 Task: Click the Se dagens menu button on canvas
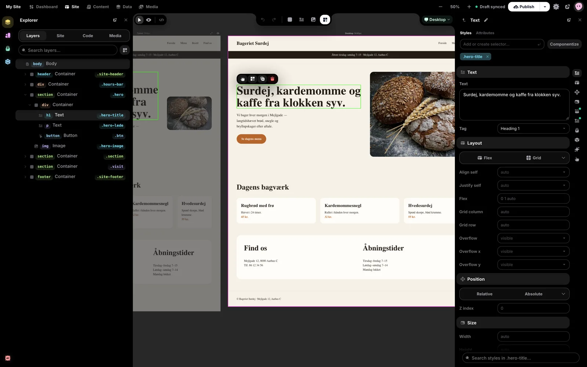(251, 139)
